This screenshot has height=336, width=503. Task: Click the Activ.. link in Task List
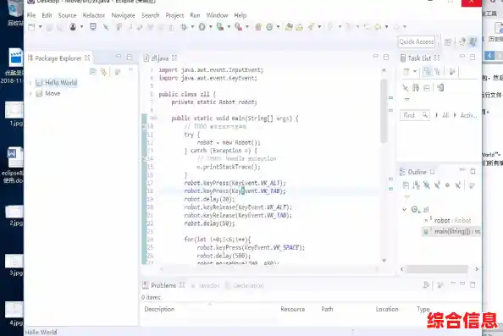pyautogui.click(x=468, y=115)
